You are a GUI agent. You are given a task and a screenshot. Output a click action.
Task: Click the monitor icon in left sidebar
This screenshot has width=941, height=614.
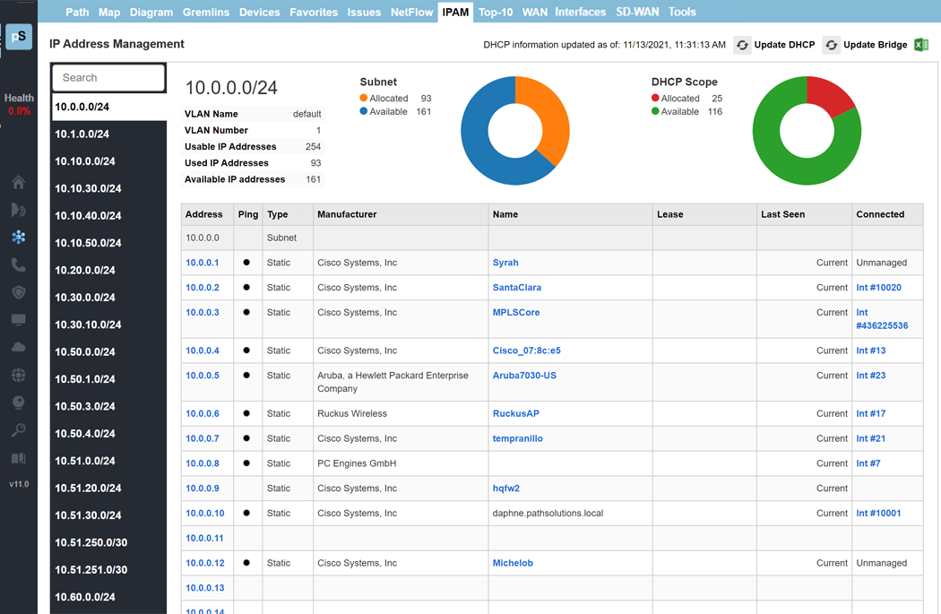(x=18, y=320)
